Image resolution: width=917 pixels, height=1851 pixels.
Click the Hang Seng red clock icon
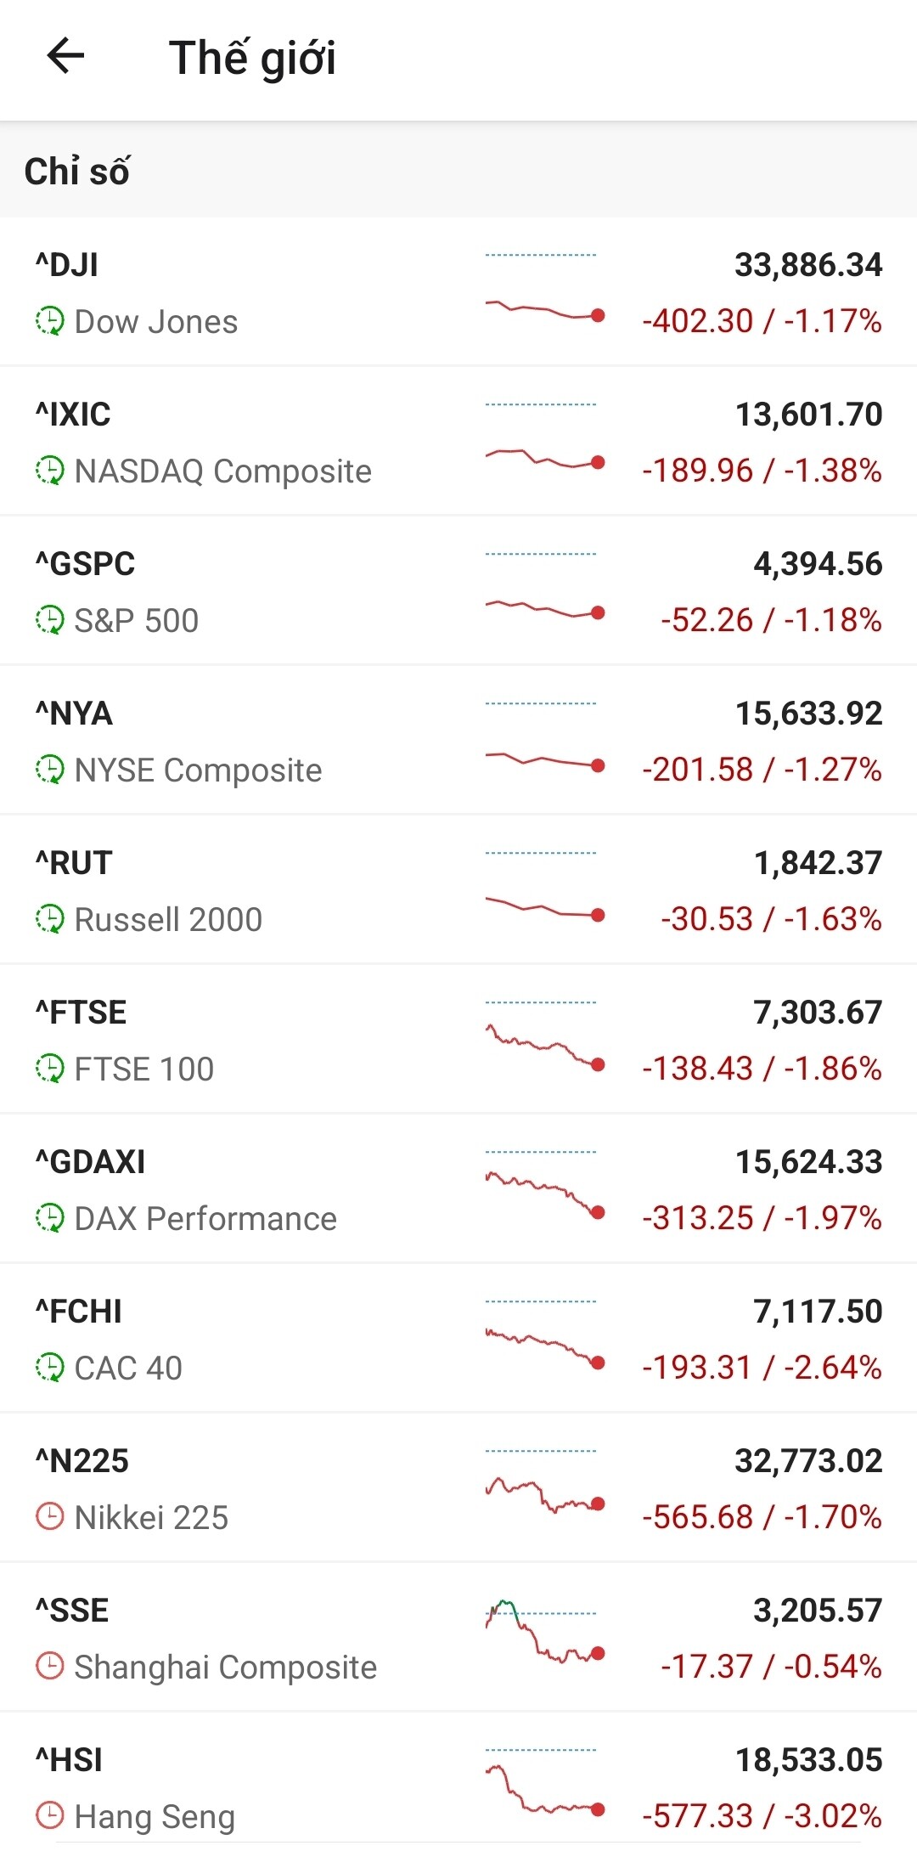tap(49, 1816)
